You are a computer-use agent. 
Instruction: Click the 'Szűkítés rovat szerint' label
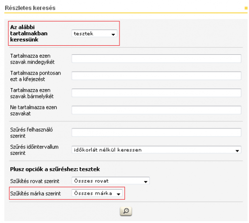[x=34, y=181]
